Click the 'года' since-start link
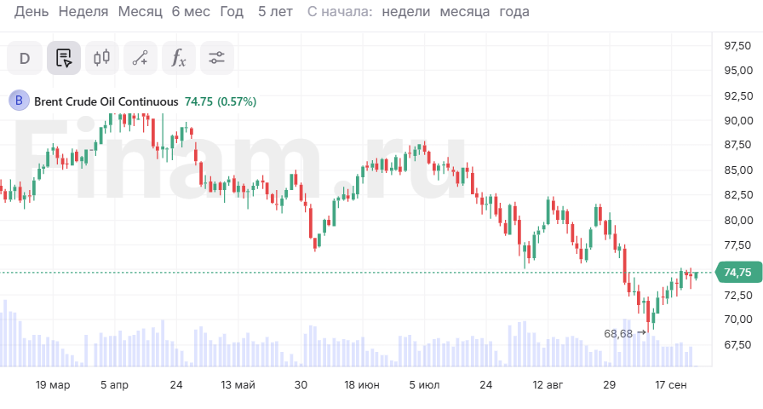The image size is (763, 409). 514,12
